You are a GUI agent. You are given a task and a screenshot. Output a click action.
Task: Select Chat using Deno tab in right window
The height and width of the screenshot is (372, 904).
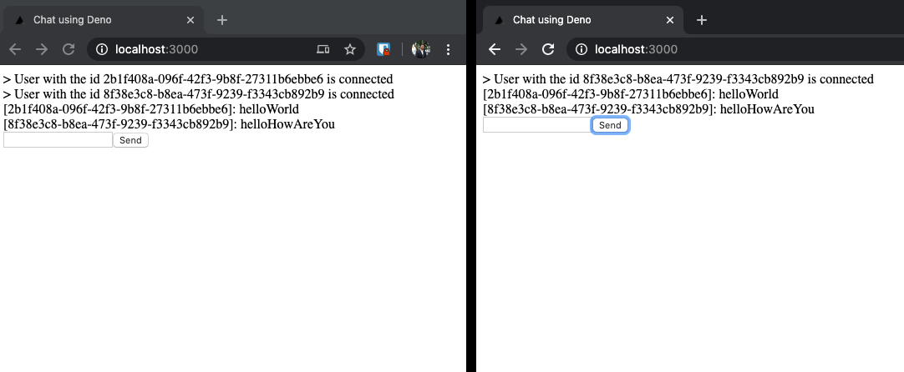click(x=583, y=20)
